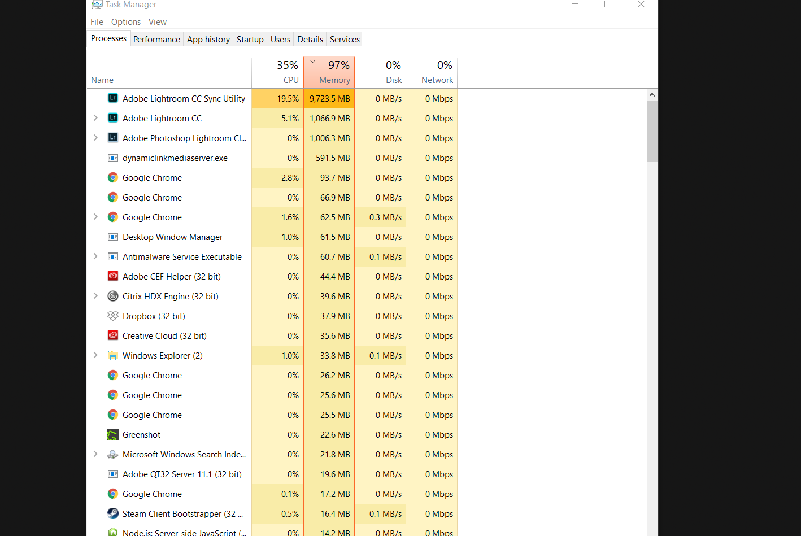
Task: Select the Processes tab
Action: tap(109, 38)
